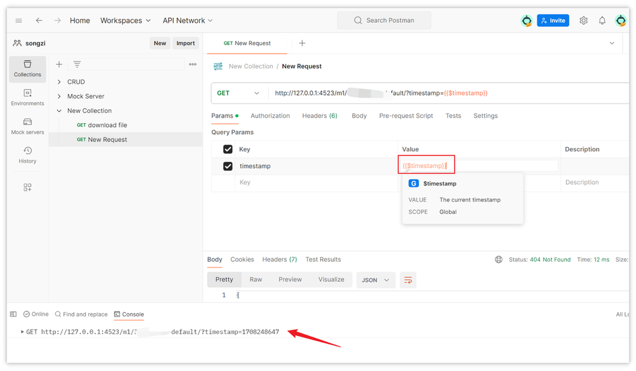
Task: Click the settings gear icon
Action: [x=583, y=20]
